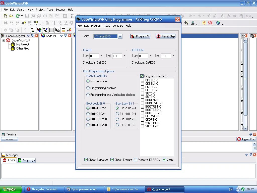Enable Preserve EEPROM checkbox
This screenshot has width=257, height=193.
pyautogui.click(x=135, y=160)
